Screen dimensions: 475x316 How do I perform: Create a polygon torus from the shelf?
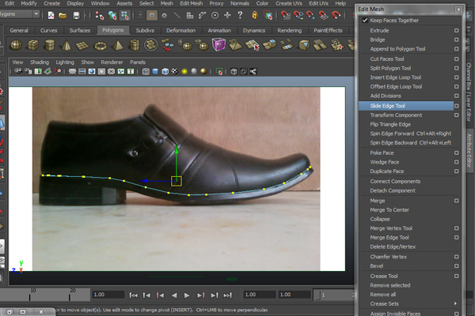pyautogui.click(x=101, y=46)
